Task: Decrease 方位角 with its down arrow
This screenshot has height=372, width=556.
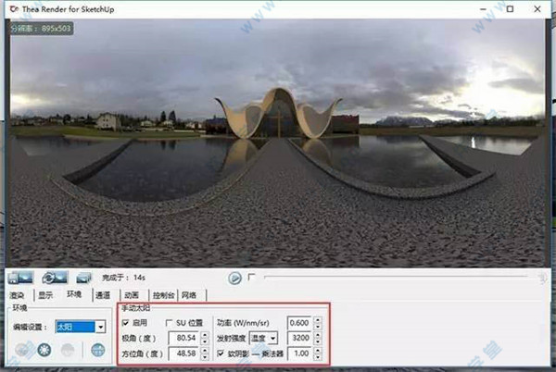Action: pyautogui.click(x=205, y=357)
